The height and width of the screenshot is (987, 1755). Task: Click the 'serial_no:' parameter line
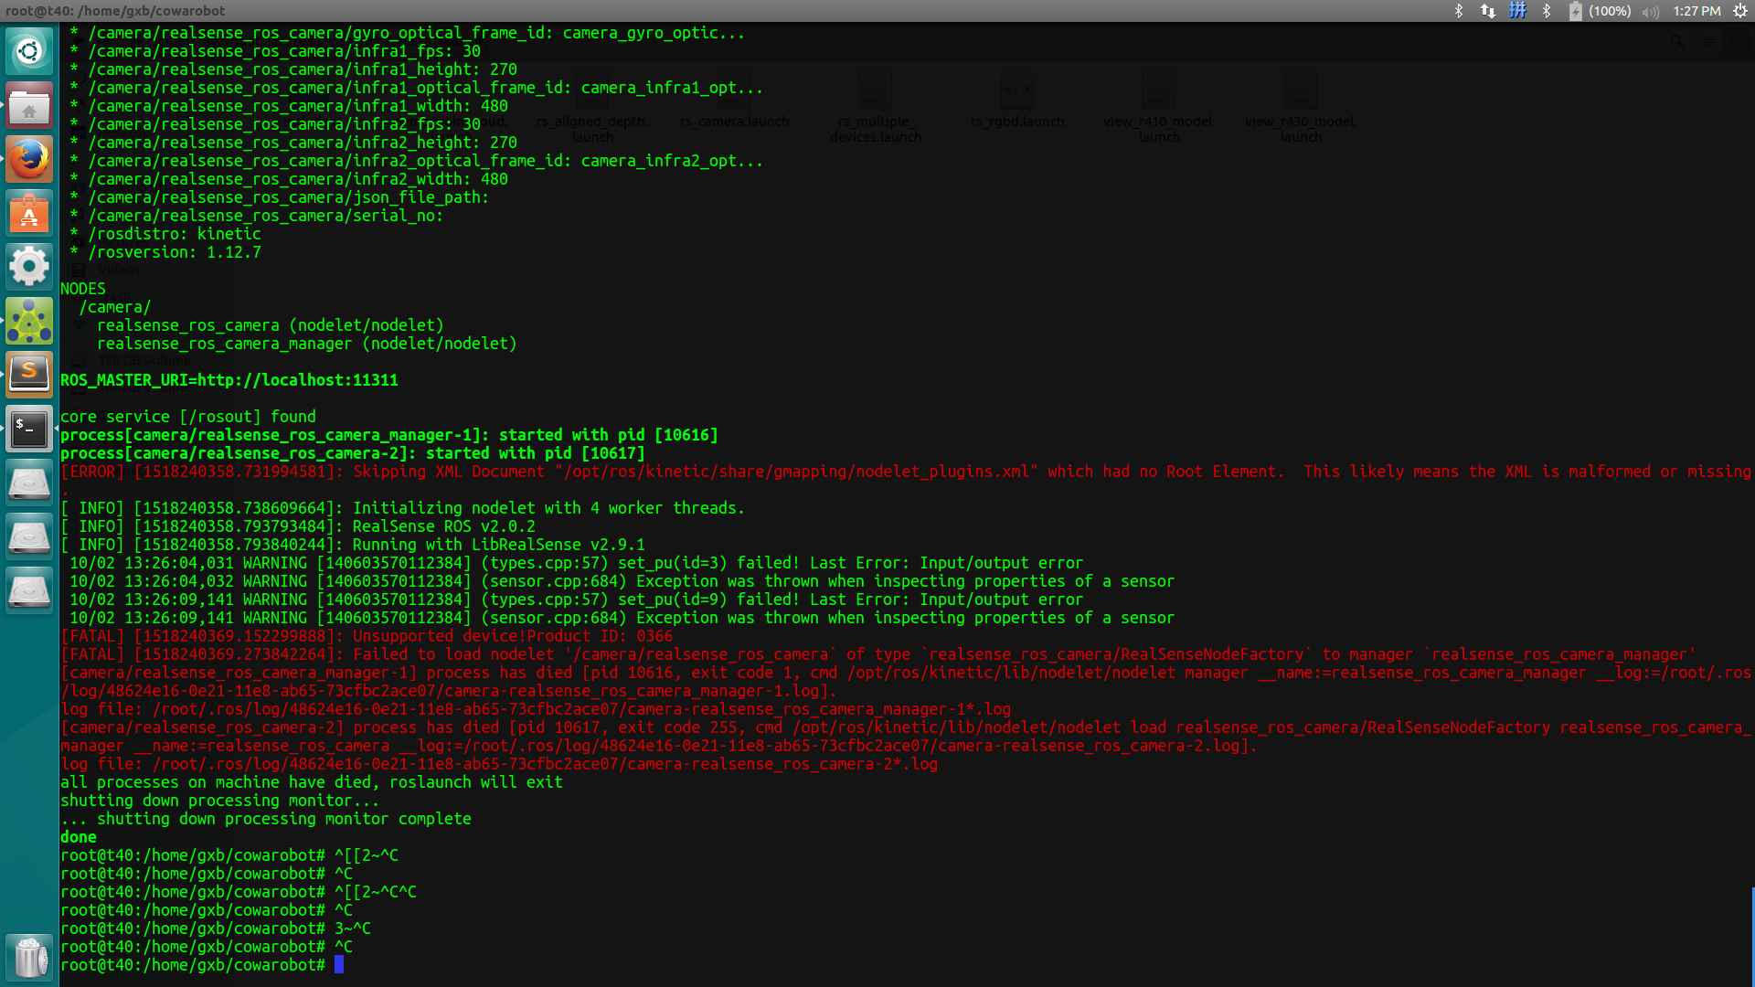[257, 216]
